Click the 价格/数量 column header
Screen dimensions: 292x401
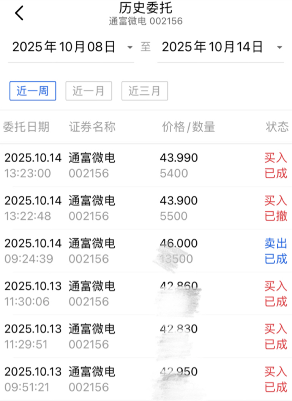click(189, 127)
